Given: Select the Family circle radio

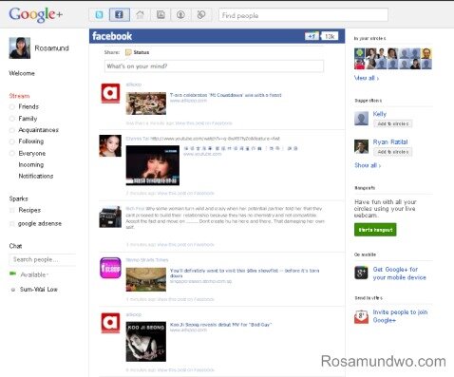Looking at the screenshot, I should [12, 119].
